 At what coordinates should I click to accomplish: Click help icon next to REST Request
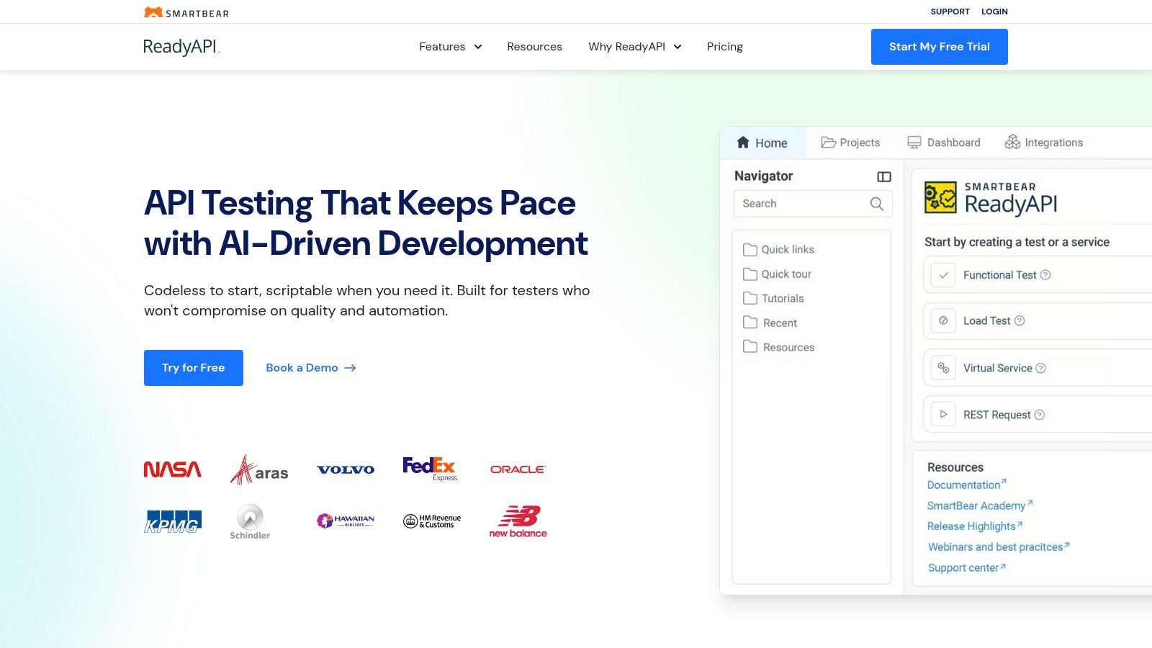point(1039,415)
